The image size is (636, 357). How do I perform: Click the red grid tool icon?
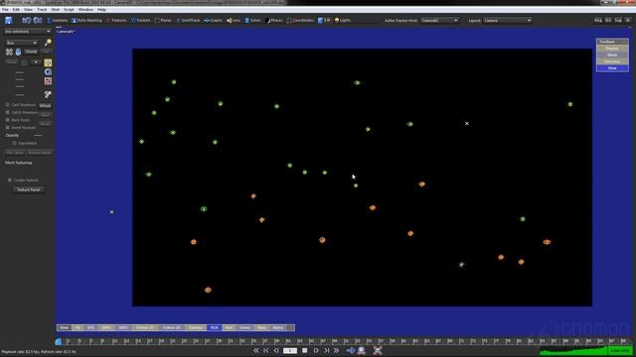[x=48, y=81]
